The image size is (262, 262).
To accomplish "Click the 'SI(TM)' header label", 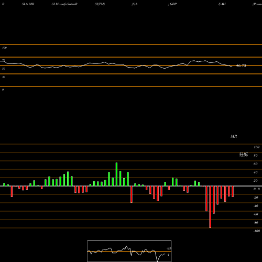I will [x=100, y=4].
